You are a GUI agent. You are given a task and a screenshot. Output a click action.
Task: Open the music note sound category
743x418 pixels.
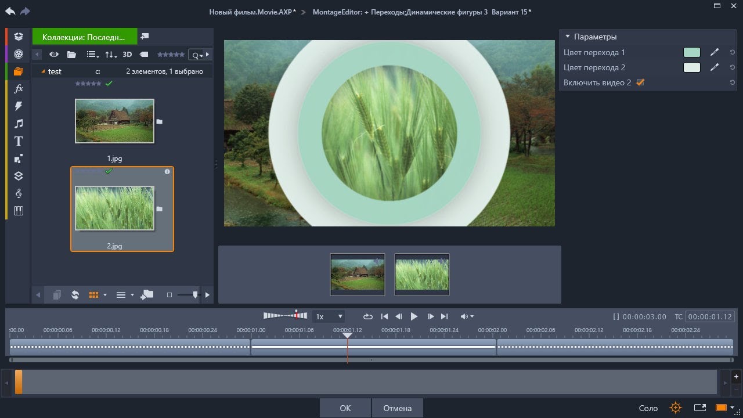click(19, 124)
